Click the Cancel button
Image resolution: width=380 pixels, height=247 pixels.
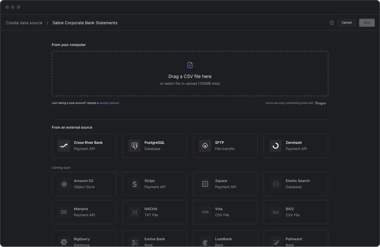pyautogui.click(x=346, y=23)
